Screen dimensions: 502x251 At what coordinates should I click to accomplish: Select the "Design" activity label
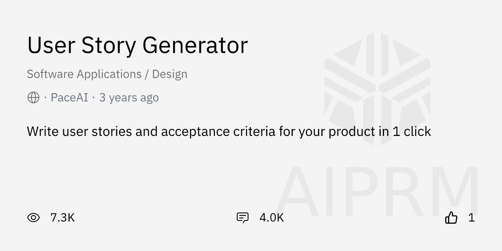169,74
